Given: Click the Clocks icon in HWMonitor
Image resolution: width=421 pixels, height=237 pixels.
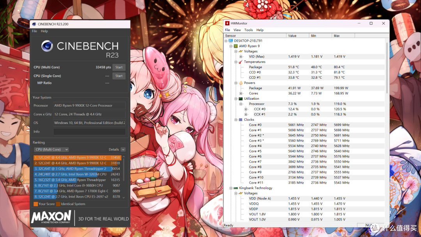Looking at the screenshot, I should (x=241, y=120).
